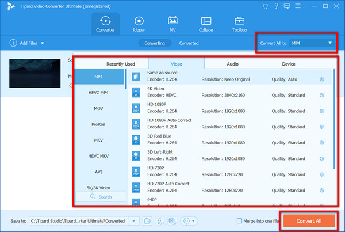This screenshot has width=345, height=232.
Task: Open settings gear for Same as source preset
Action: click(321, 79)
